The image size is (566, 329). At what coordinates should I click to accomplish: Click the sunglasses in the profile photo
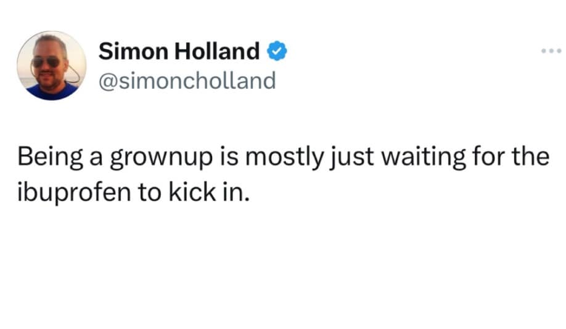pyautogui.click(x=46, y=62)
